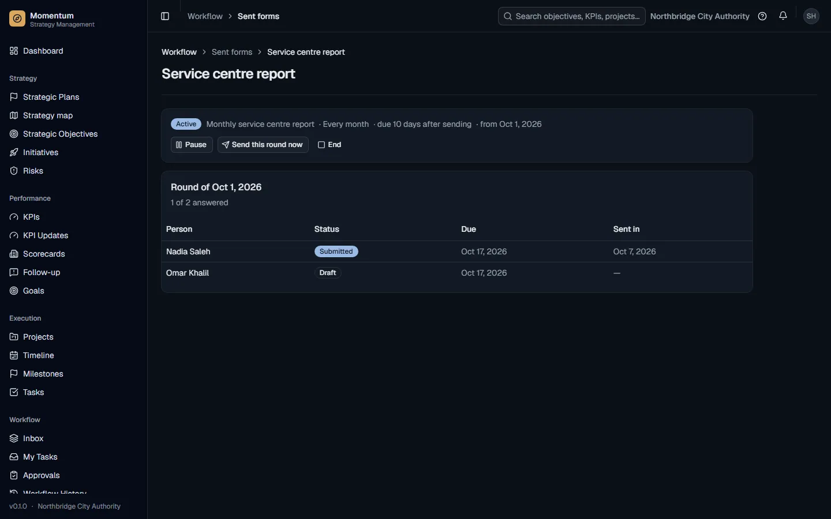Screen dimensions: 831x519
Task: Click the Submitted status badge
Action: (x=336, y=251)
